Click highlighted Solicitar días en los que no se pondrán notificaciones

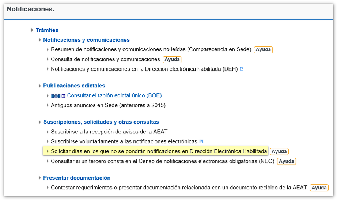(159, 151)
